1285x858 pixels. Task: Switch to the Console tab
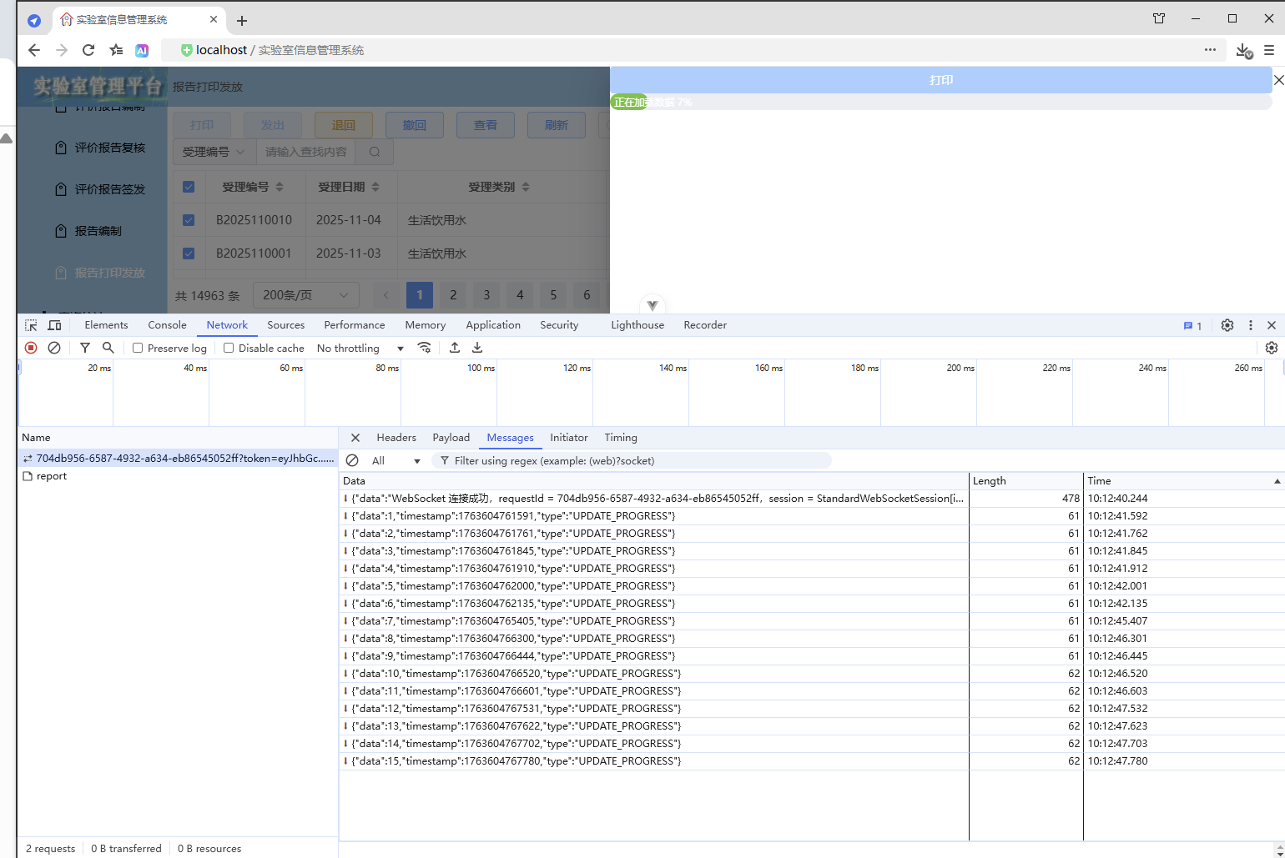point(167,325)
